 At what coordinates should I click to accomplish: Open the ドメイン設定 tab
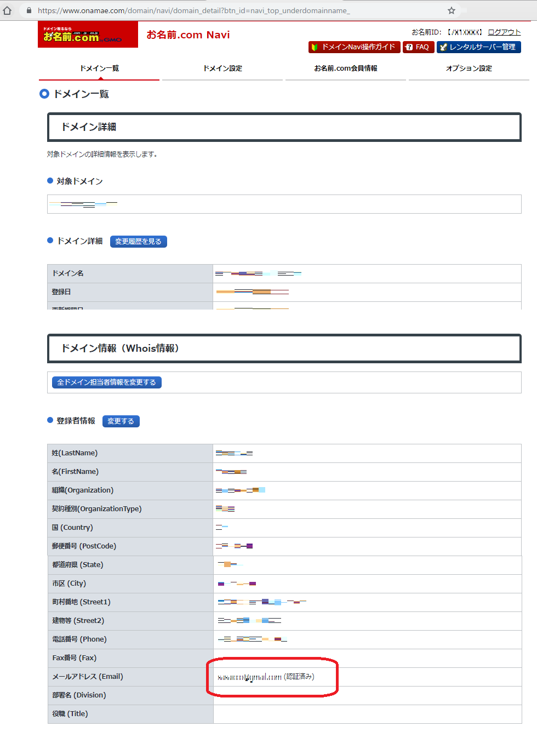click(222, 68)
